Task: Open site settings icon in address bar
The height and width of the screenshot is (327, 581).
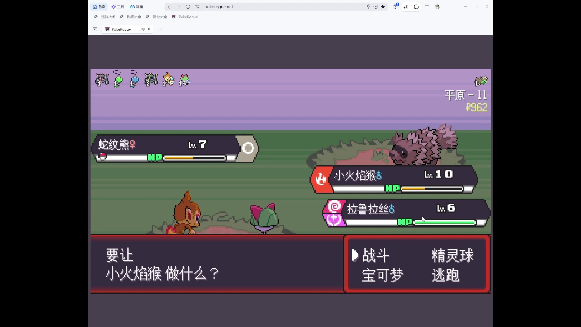Action: pyautogui.click(x=197, y=7)
